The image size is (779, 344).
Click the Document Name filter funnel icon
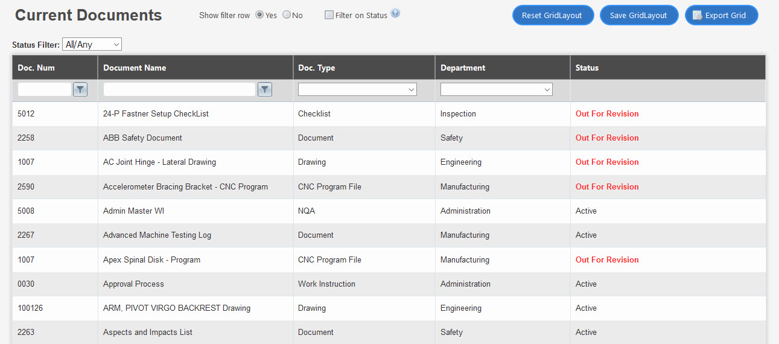265,89
